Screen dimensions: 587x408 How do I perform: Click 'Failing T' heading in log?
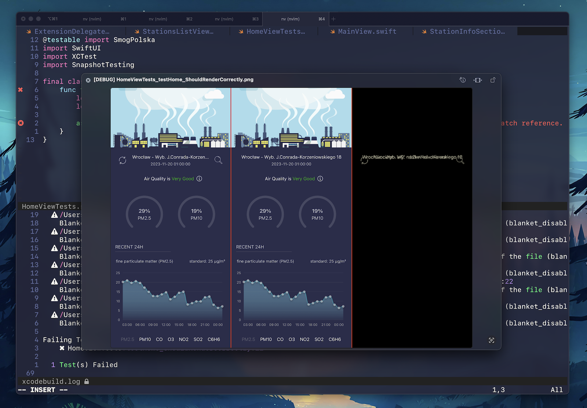pos(62,340)
